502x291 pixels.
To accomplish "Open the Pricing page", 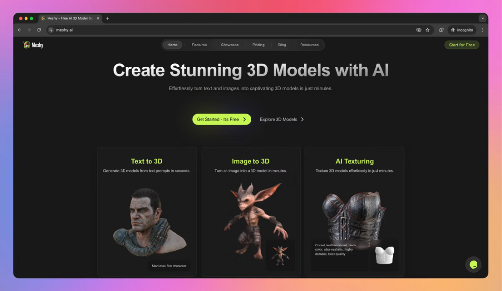I will 258,45.
